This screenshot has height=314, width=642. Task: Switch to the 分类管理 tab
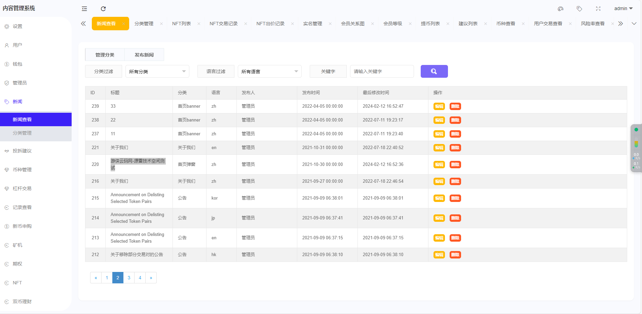pyautogui.click(x=144, y=24)
